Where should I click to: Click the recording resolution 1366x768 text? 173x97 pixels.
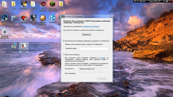point(142,1)
